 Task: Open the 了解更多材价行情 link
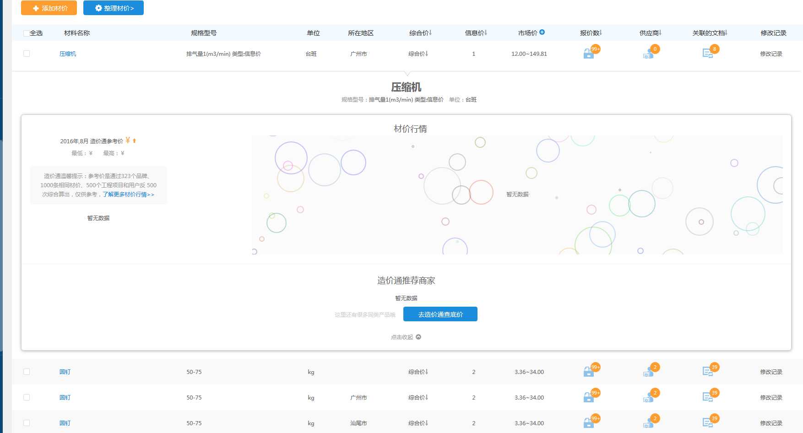(129, 195)
